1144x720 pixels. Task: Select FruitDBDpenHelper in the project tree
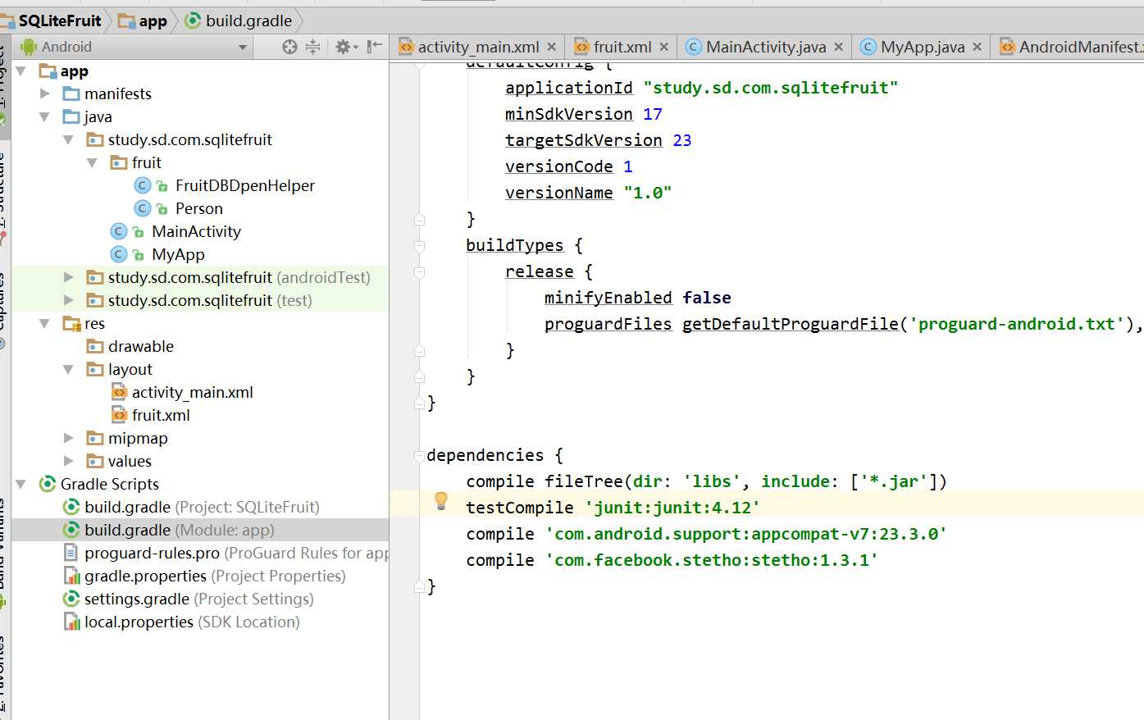244,185
